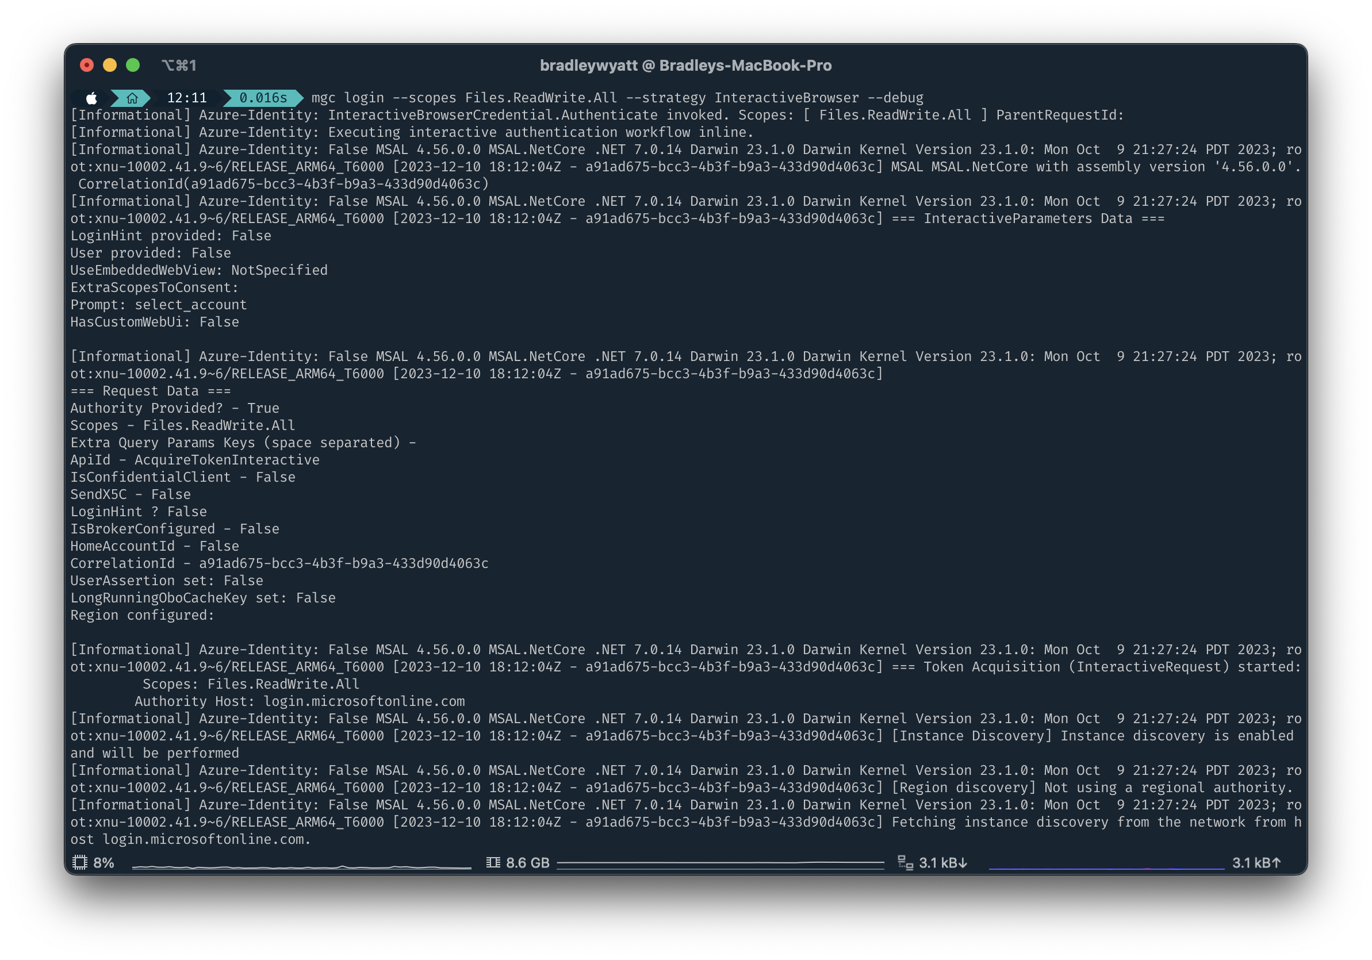This screenshot has width=1372, height=960.
Task: Click 'Scopes - Files.ReadWrite.All' line
Action: pyautogui.click(x=183, y=426)
